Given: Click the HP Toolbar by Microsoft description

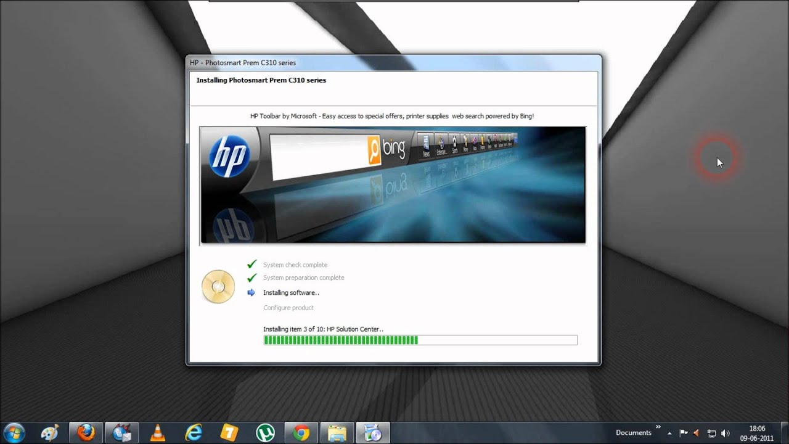Looking at the screenshot, I should 392,116.
